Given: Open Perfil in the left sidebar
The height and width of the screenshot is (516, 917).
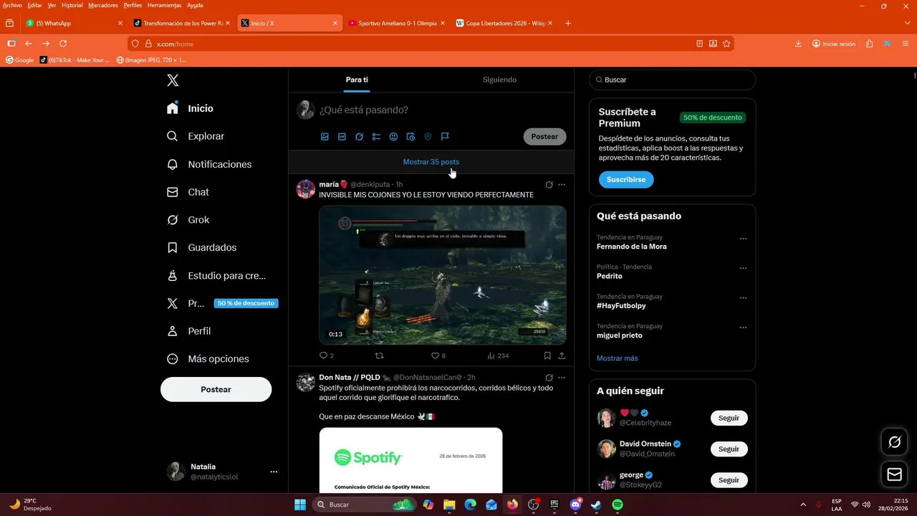Looking at the screenshot, I should pos(189,331).
